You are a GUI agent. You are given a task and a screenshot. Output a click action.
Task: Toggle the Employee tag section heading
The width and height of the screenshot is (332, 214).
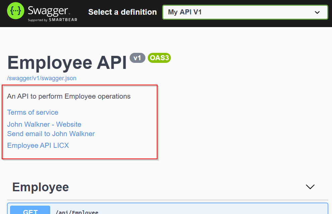[41, 187]
